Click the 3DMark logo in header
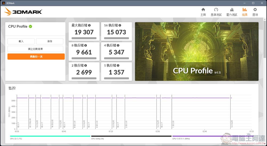Screen dimensions: 267x146 [23, 11]
